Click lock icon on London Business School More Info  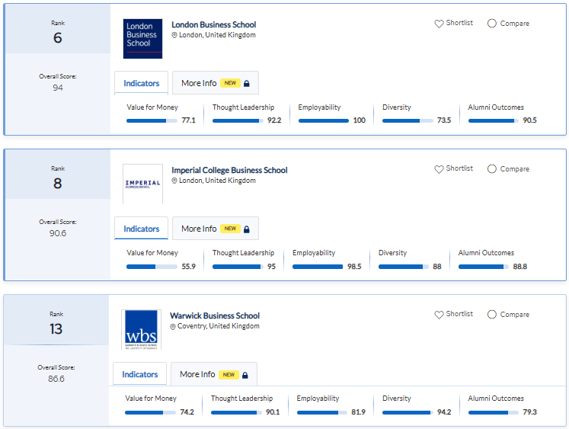click(246, 83)
